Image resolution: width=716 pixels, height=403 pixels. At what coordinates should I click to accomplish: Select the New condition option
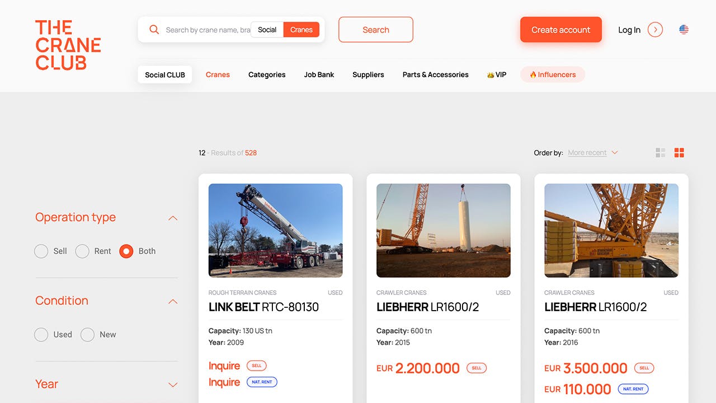(87, 335)
